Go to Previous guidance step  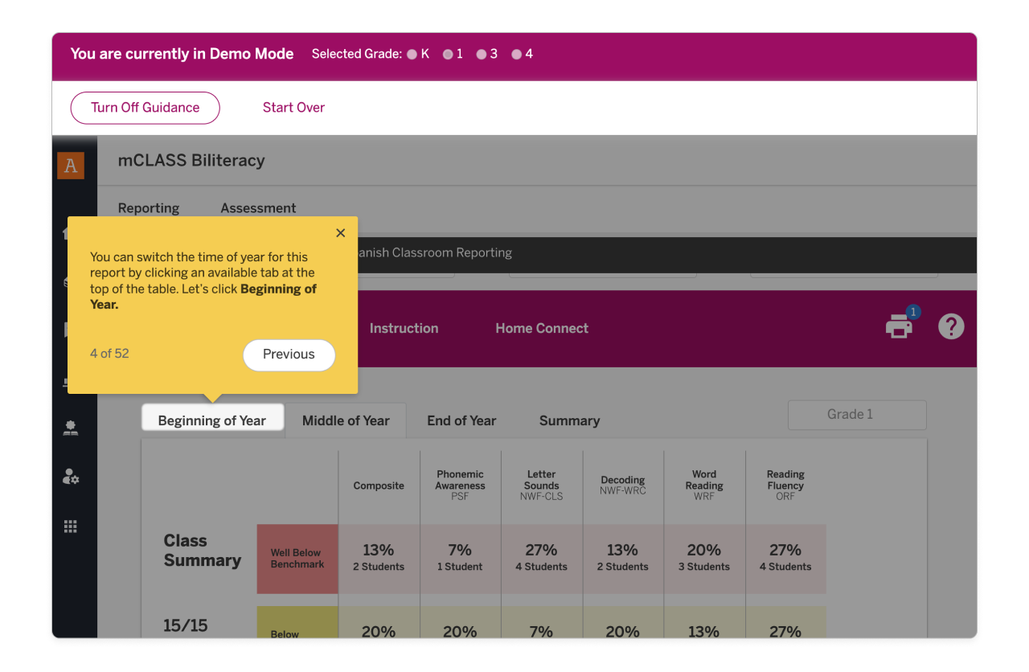point(289,354)
